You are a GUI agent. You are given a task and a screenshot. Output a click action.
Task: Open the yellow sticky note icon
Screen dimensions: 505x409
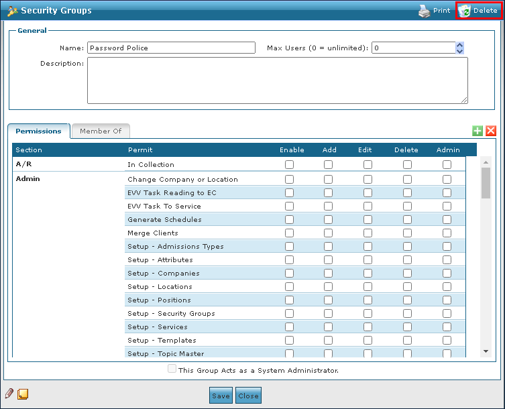23,394
